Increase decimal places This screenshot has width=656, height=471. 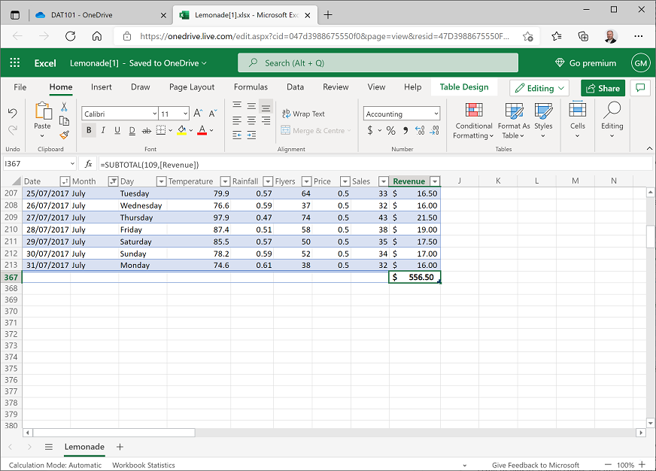(421, 129)
